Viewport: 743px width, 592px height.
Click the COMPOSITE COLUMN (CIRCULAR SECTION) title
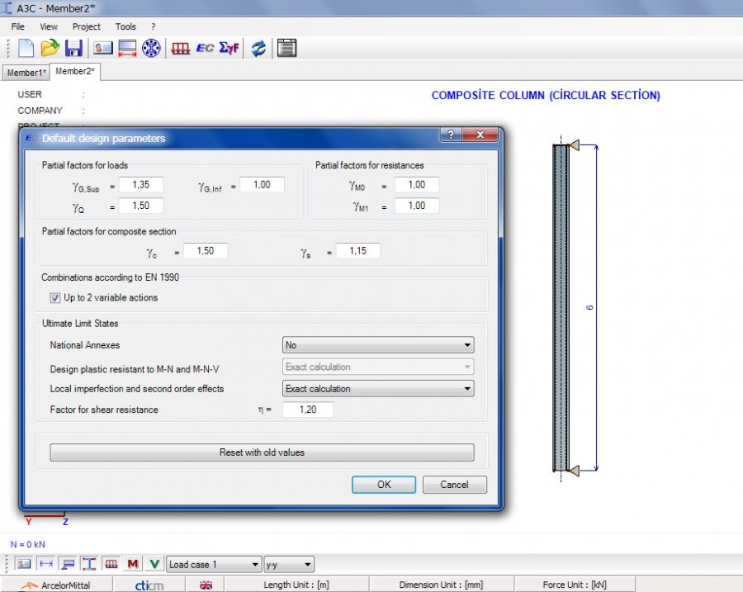(x=546, y=95)
